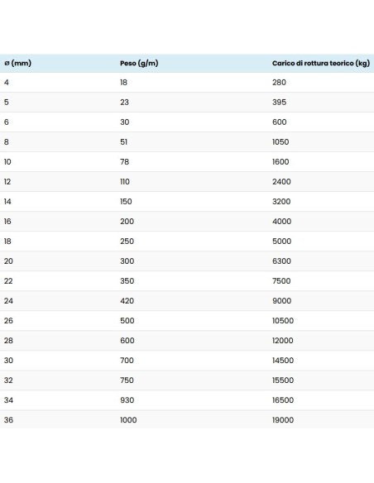Select the weight cell showing 30
The height and width of the screenshot is (483, 374).
click(x=124, y=122)
